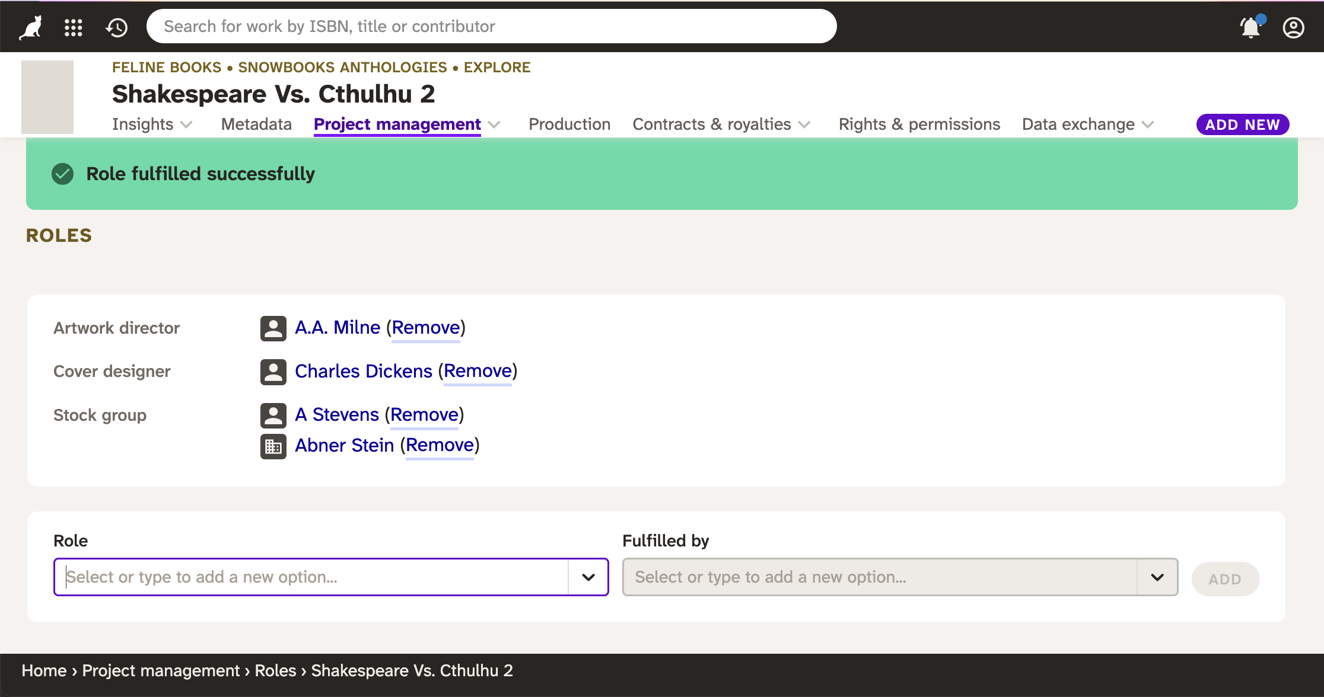Click the ADD role button
This screenshot has height=697, width=1324.
[1226, 579]
